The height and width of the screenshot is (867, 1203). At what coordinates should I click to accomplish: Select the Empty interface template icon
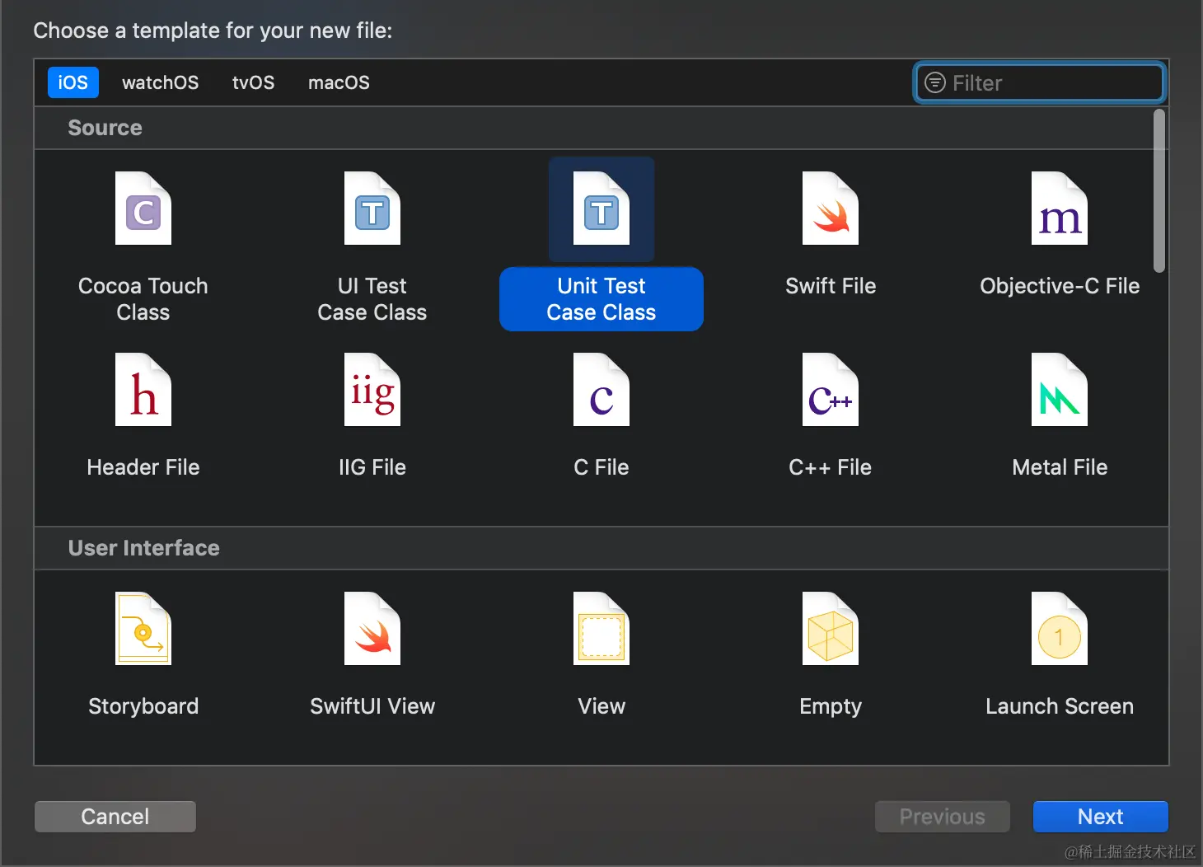[831, 629]
